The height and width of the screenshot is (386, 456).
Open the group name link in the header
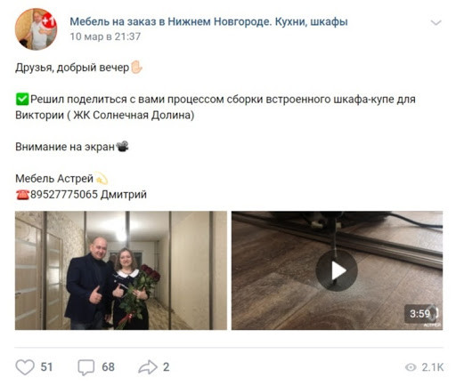208,21
